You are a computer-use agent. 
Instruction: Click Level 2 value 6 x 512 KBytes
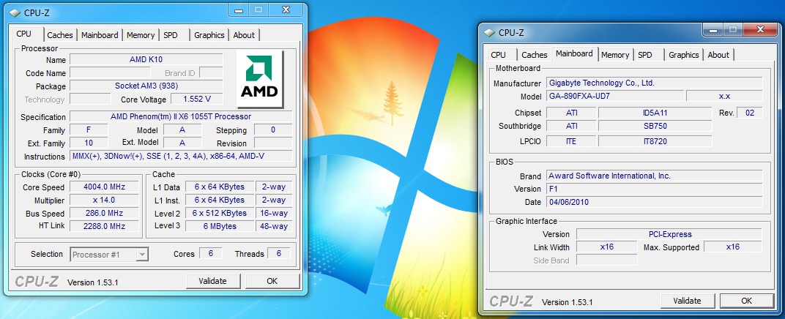tap(220, 213)
